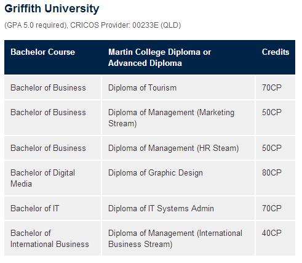The width and height of the screenshot is (302, 263).
Task: Click the 40CP credits value
Action: tap(272, 233)
